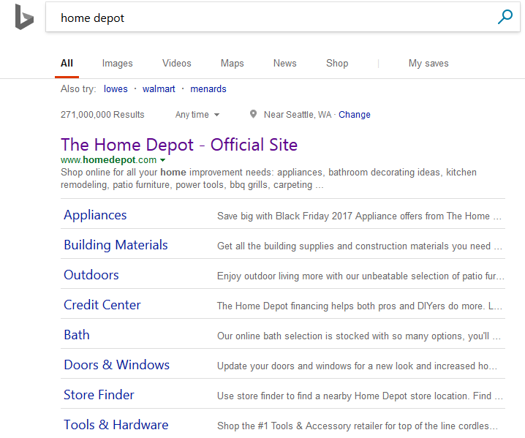Viewport: 525px width, 438px height.
Task: Click the Bing logo icon
Action: pos(24,18)
